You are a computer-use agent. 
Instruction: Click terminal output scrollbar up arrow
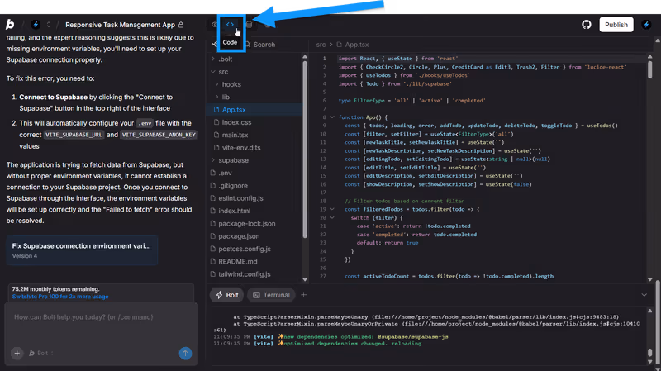[649, 312]
